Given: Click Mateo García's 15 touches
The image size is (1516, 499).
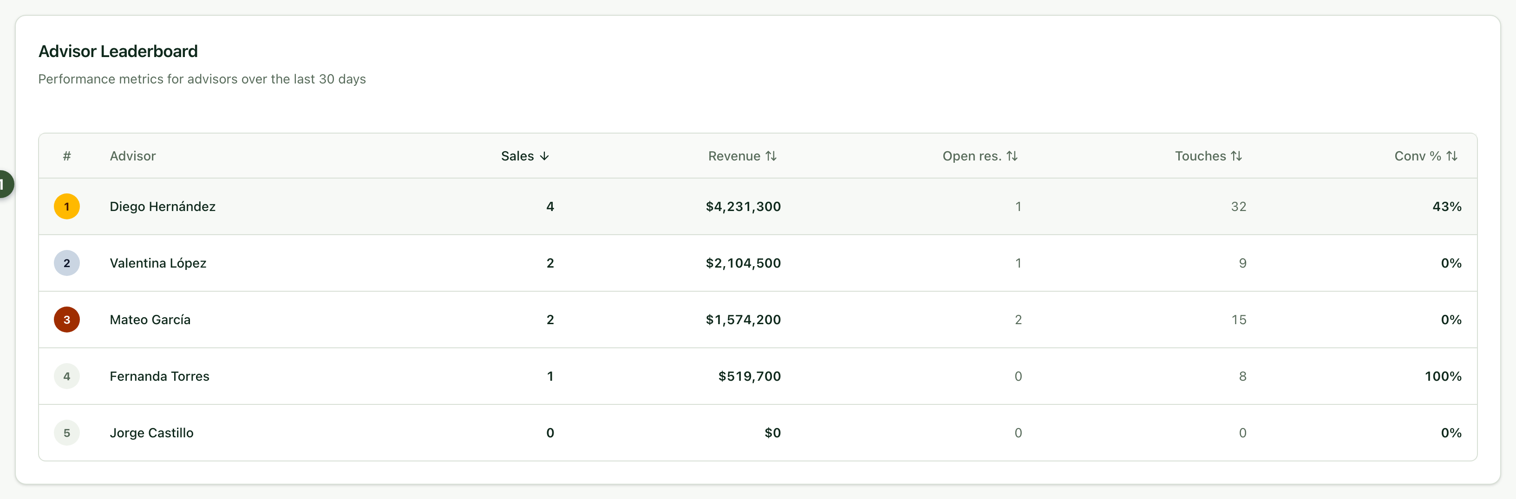Looking at the screenshot, I should point(1238,320).
